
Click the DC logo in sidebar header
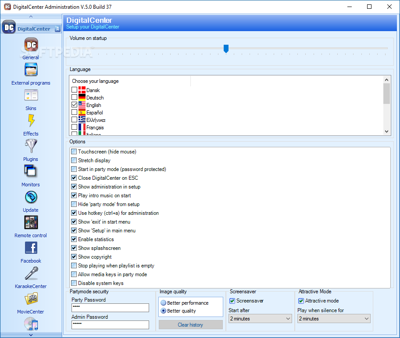pyautogui.click(x=9, y=27)
